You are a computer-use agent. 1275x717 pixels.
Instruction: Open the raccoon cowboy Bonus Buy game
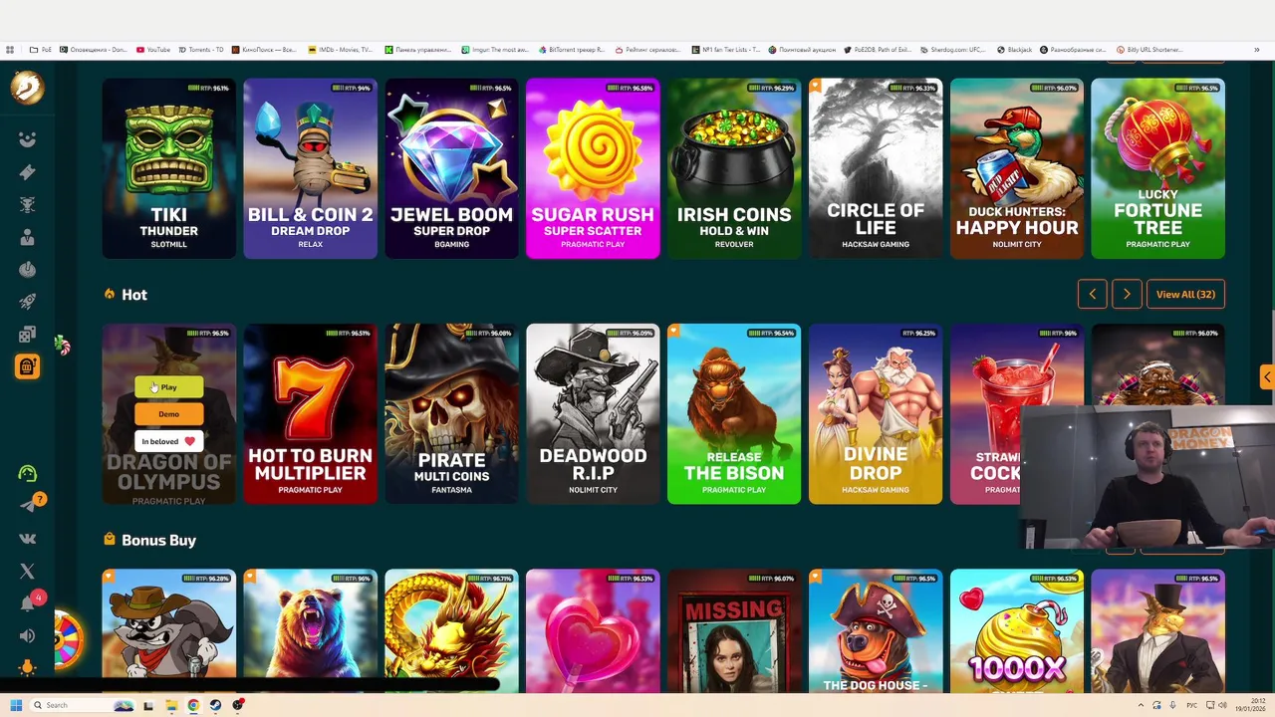(x=169, y=630)
